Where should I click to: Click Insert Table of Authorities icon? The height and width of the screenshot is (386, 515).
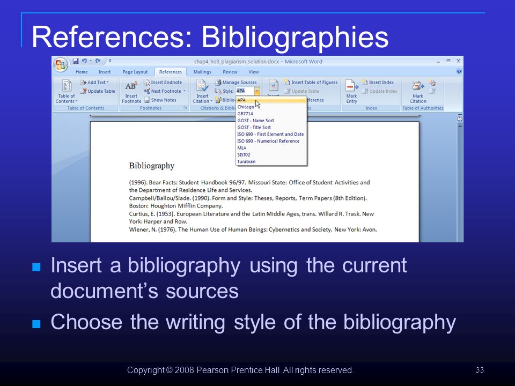432,83
